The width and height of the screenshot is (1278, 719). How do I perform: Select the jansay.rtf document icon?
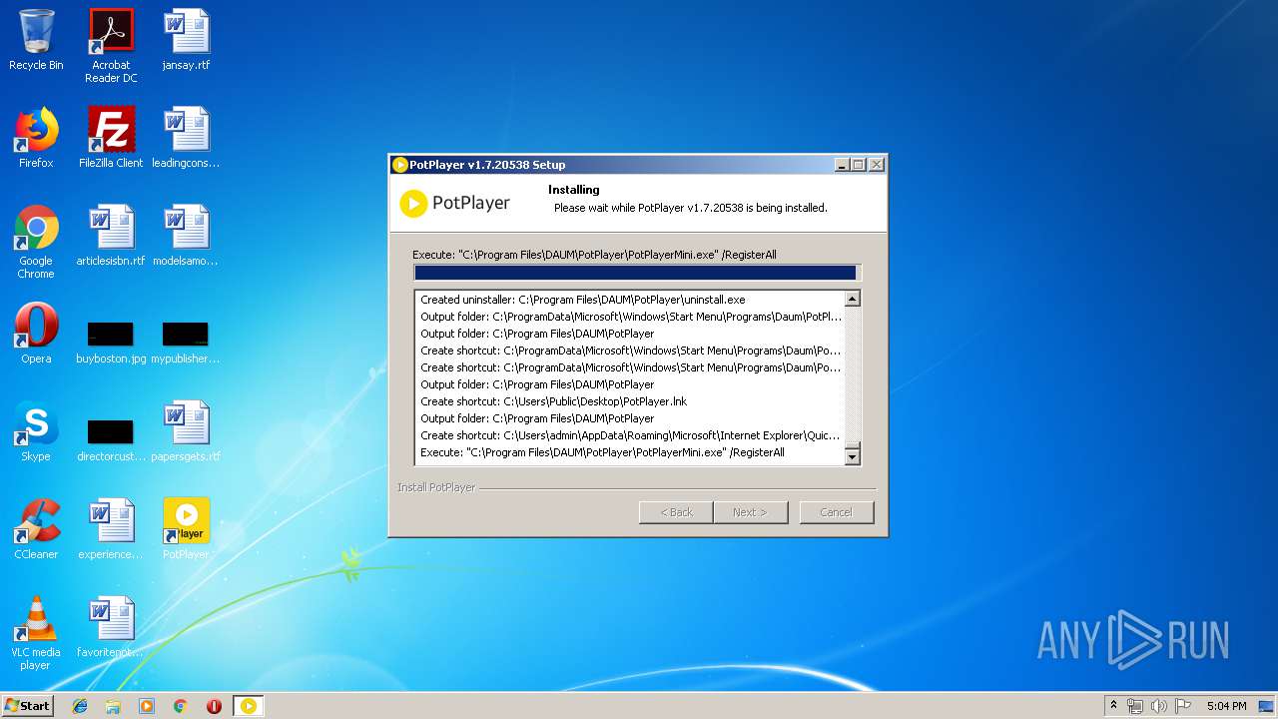(186, 40)
